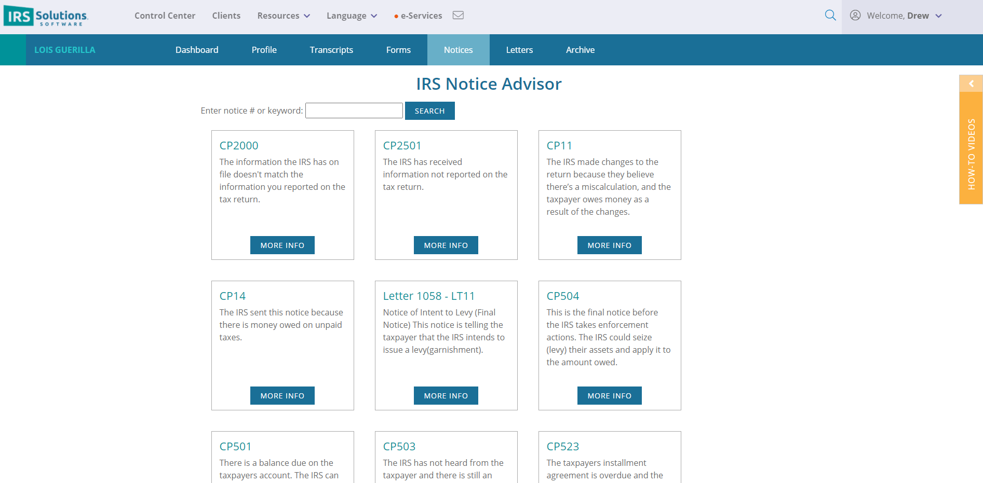Switch to the Transcripts tab

[x=331, y=49]
